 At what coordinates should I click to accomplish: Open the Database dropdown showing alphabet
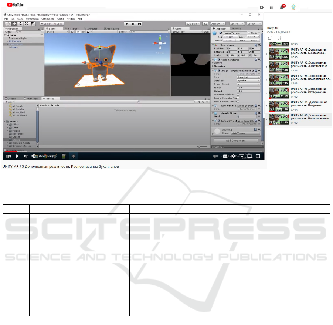point(248,81)
